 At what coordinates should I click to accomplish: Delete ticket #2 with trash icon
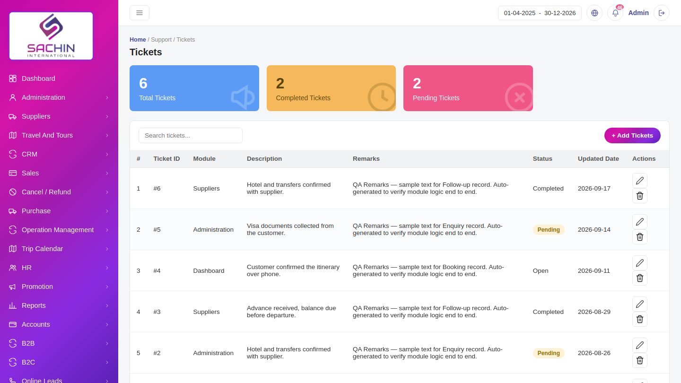(640, 360)
